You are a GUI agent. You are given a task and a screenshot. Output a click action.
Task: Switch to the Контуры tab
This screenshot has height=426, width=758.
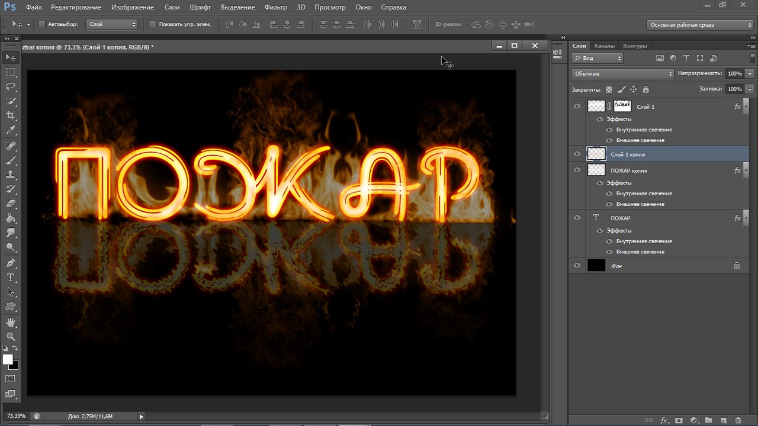pyautogui.click(x=635, y=46)
